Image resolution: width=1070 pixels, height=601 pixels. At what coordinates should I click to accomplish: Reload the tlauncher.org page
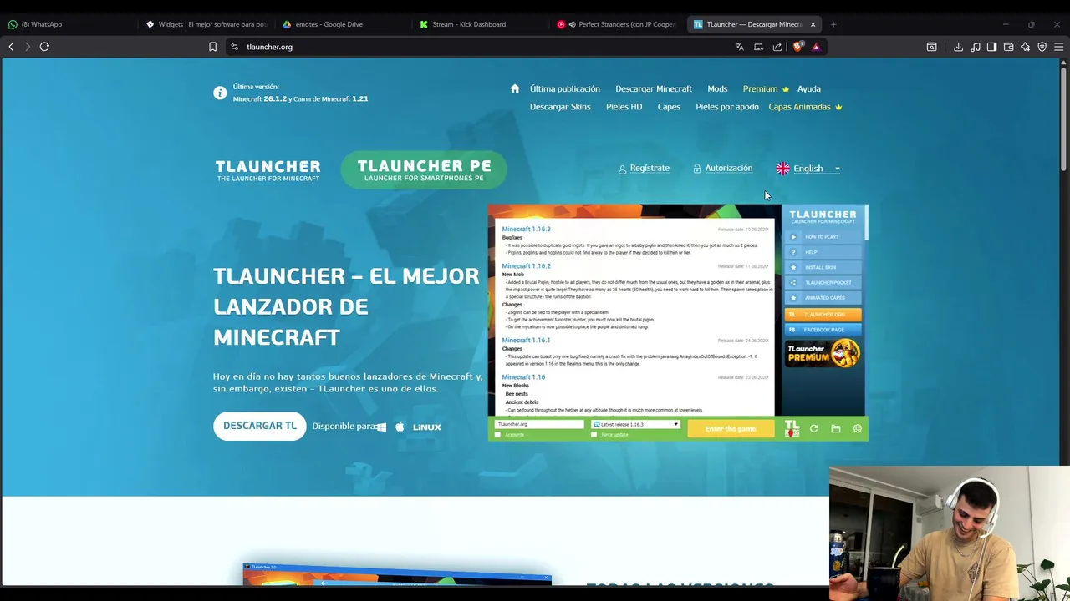pos(44,47)
